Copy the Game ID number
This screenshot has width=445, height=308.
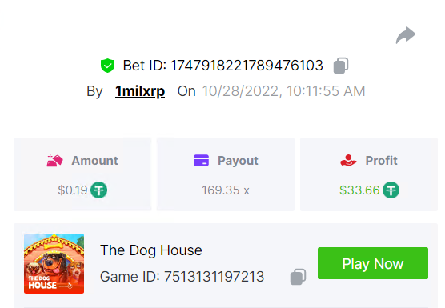pyautogui.click(x=298, y=277)
